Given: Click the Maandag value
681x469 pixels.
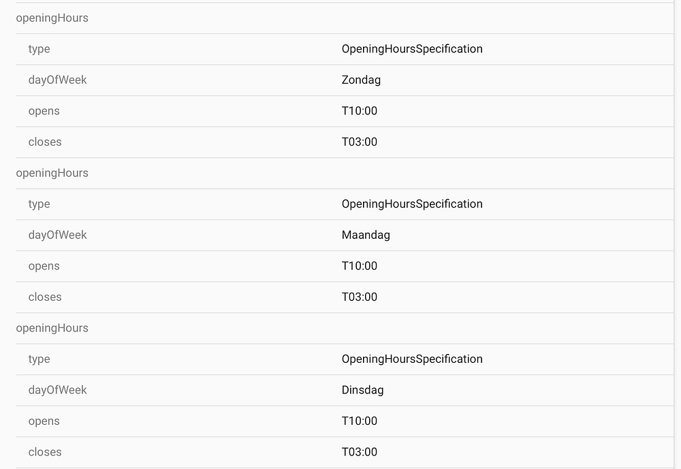Looking at the screenshot, I should coord(366,235).
